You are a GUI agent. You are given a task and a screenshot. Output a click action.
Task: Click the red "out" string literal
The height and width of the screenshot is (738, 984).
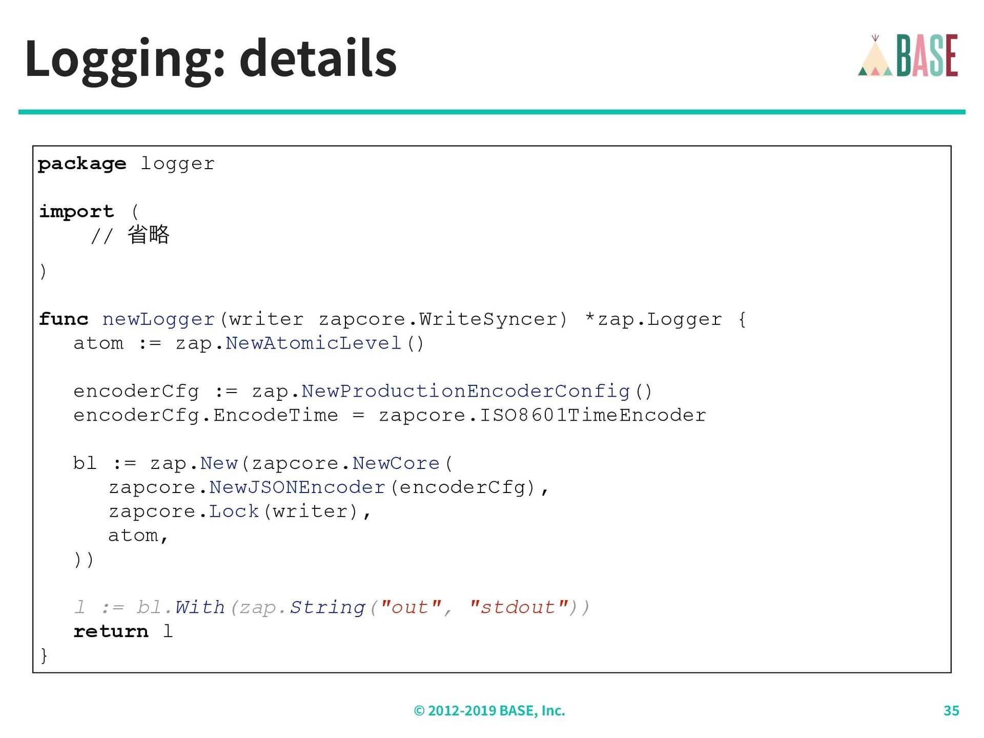click(x=411, y=607)
